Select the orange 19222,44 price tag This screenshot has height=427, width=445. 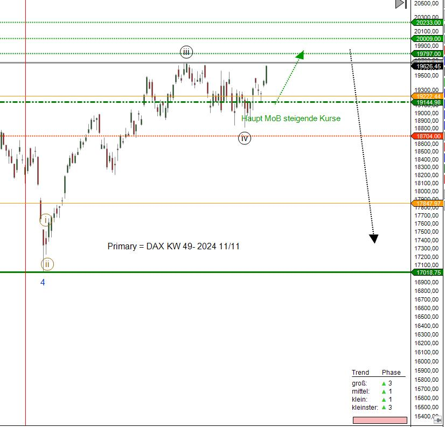pyautogui.click(x=428, y=96)
